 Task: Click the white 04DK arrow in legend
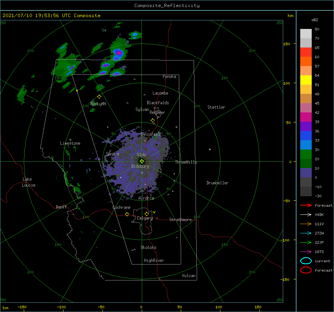point(306,214)
